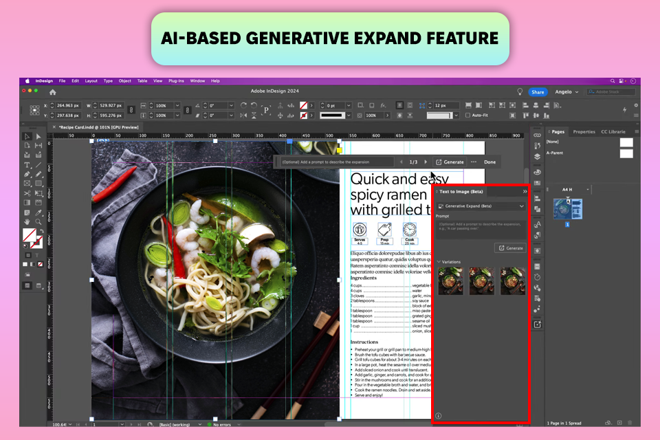Select the Page tool
Image resolution: width=660 pixels, height=440 pixels.
[x=27, y=146]
